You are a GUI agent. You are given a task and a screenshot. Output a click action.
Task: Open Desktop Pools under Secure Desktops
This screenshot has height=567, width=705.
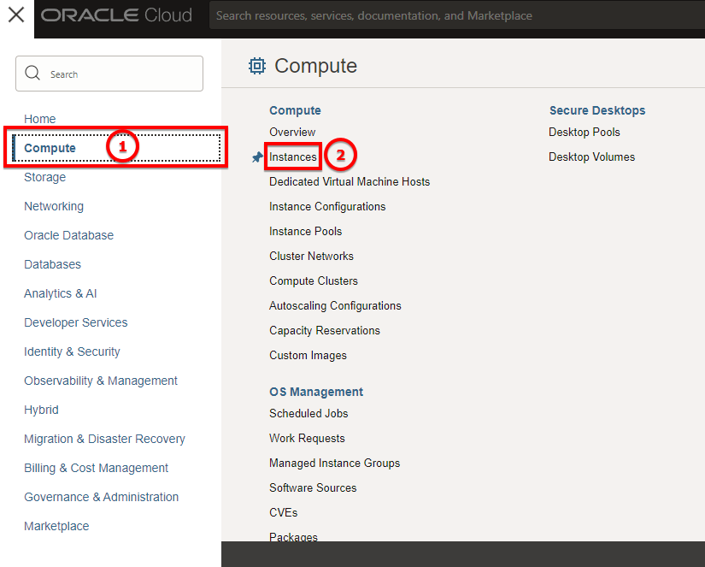tap(584, 133)
